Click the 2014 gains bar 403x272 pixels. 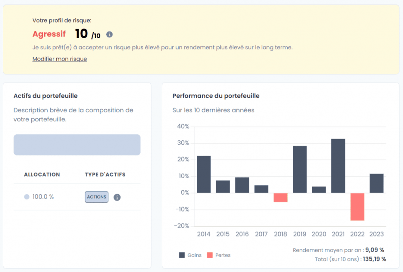pos(203,174)
